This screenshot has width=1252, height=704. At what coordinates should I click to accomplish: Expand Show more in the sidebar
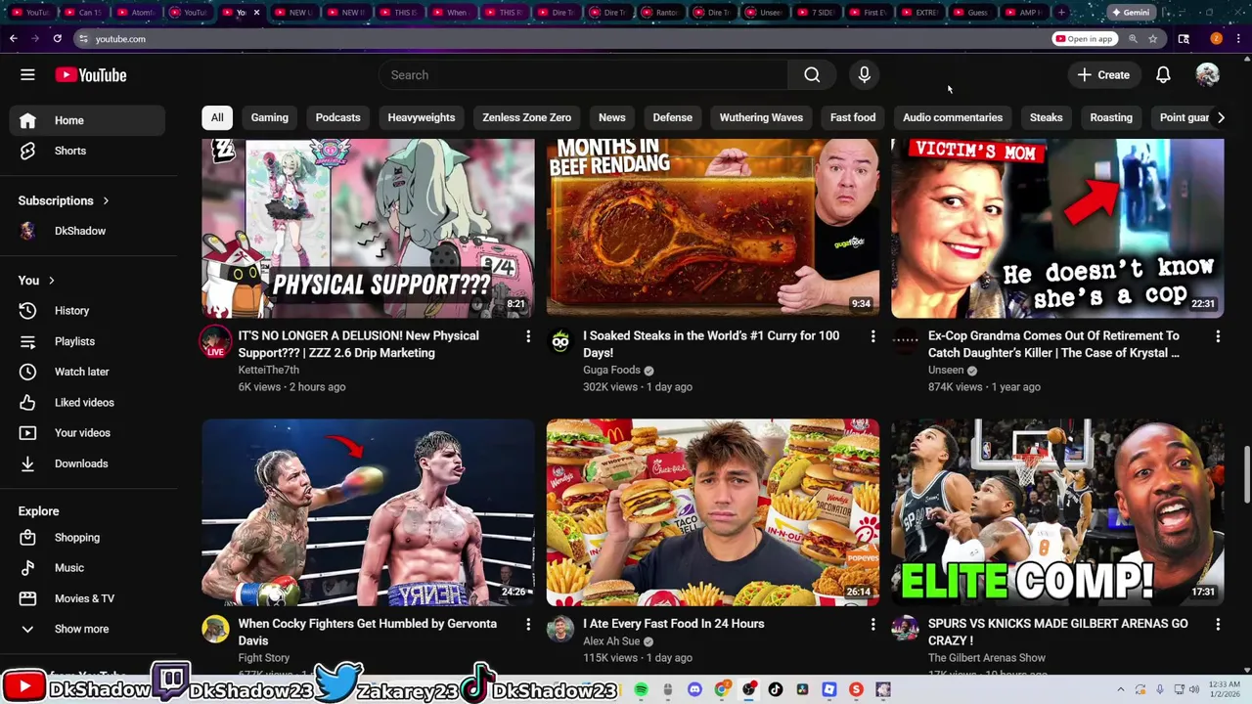pos(88,629)
